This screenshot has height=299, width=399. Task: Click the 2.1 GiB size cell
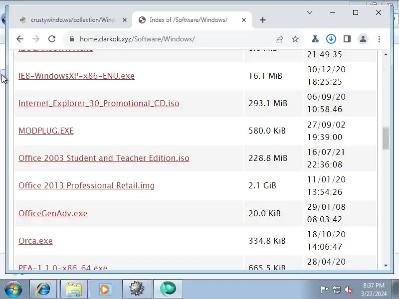(273, 185)
